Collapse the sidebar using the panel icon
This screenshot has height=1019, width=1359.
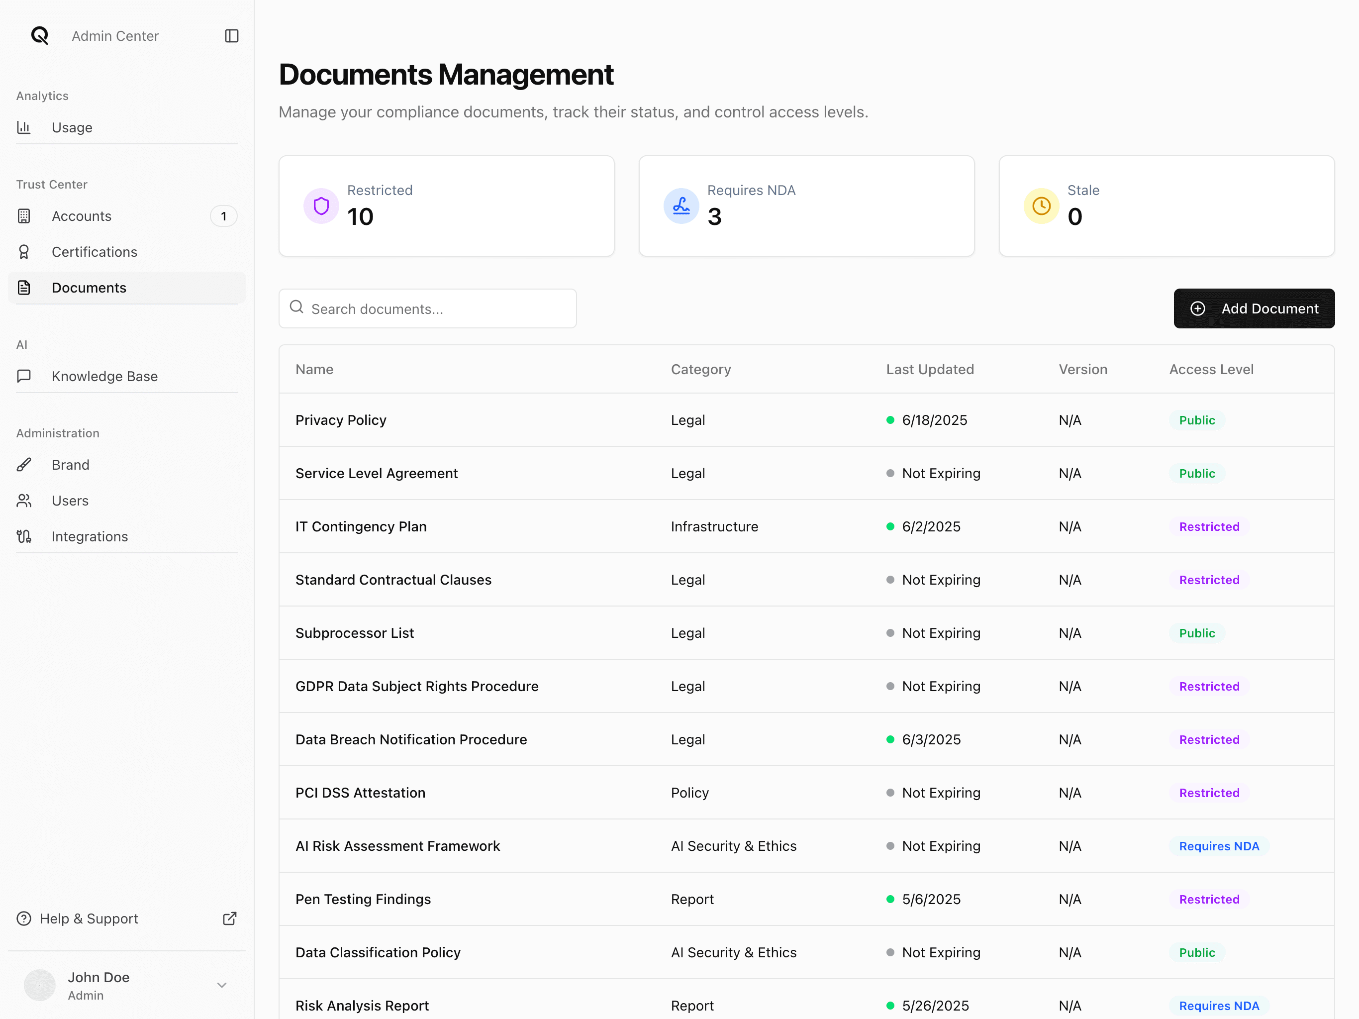[232, 36]
